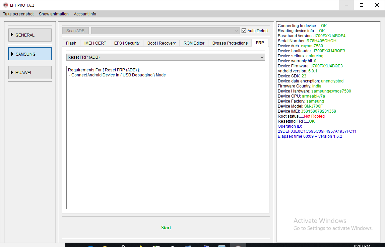
Task: Click the Device Arch exynos7580 line
Action: click(300, 46)
